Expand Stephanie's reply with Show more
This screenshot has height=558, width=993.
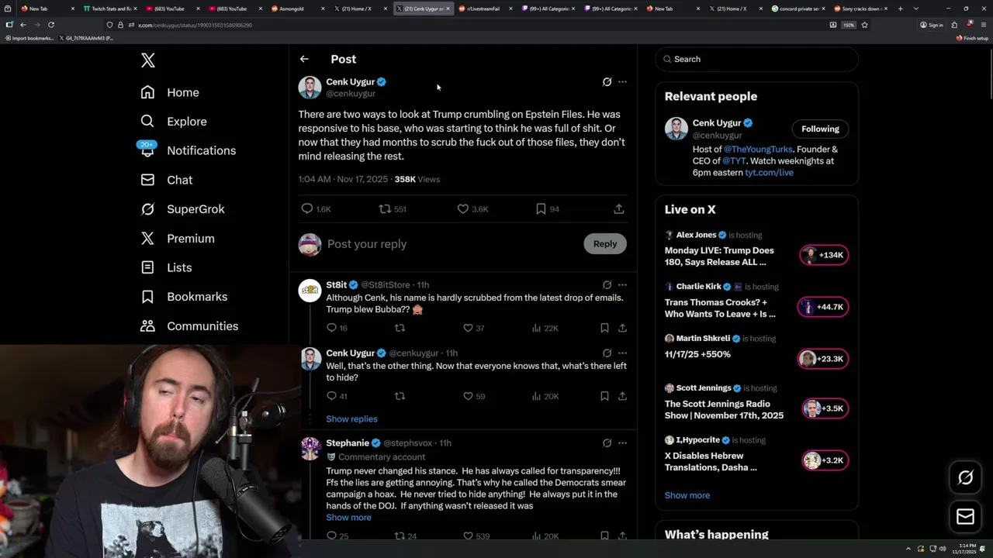click(348, 517)
